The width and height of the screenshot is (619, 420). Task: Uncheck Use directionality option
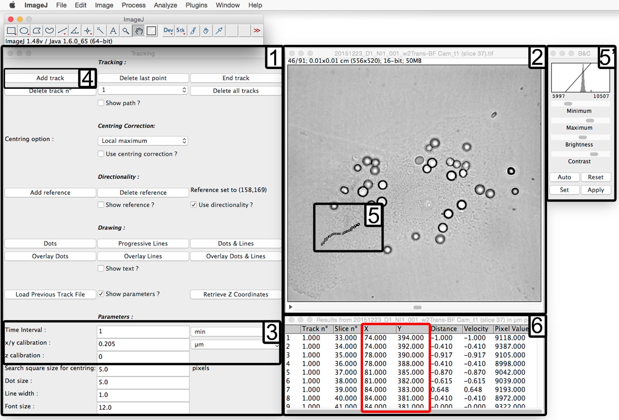click(194, 205)
